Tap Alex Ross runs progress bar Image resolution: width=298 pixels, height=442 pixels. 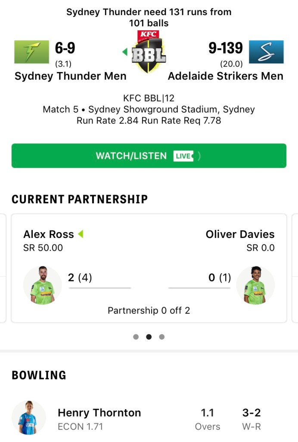point(99,288)
